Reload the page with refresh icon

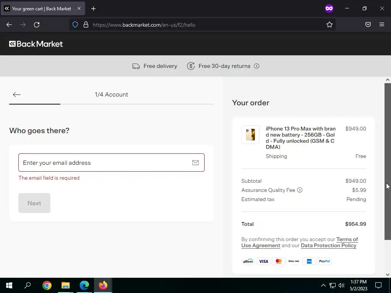click(x=37, y=25)
